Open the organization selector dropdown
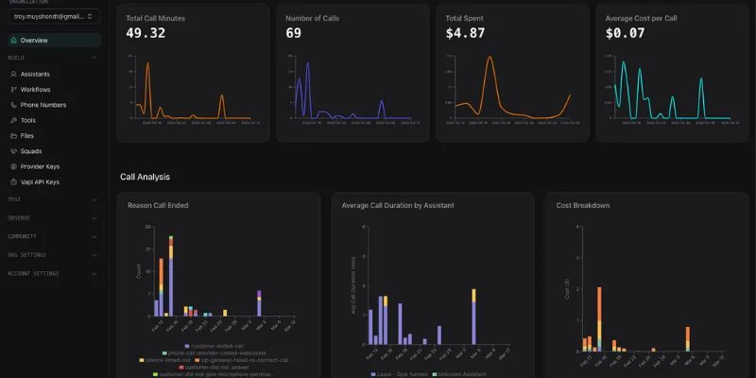Screen dimensions: 756x378 click(x=54, y=16)
